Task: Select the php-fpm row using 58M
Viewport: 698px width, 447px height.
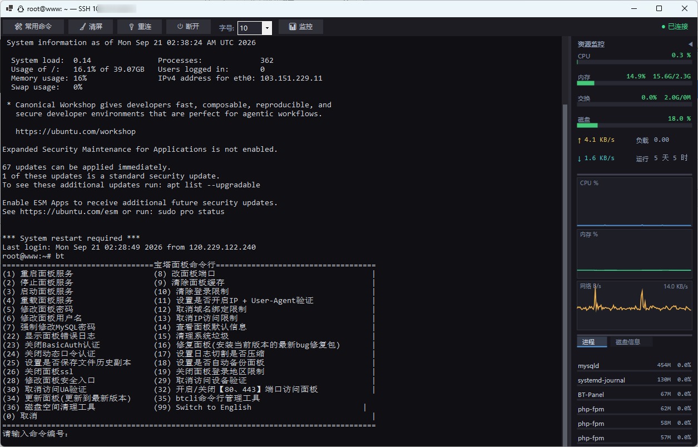Action: [x=634, y=424]
